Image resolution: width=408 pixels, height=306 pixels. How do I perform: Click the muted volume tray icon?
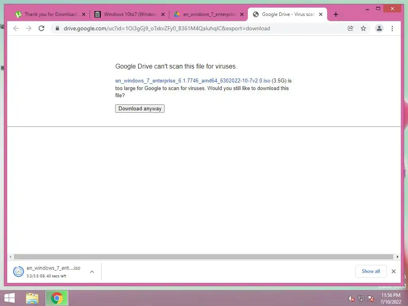(x=351, y=298)
